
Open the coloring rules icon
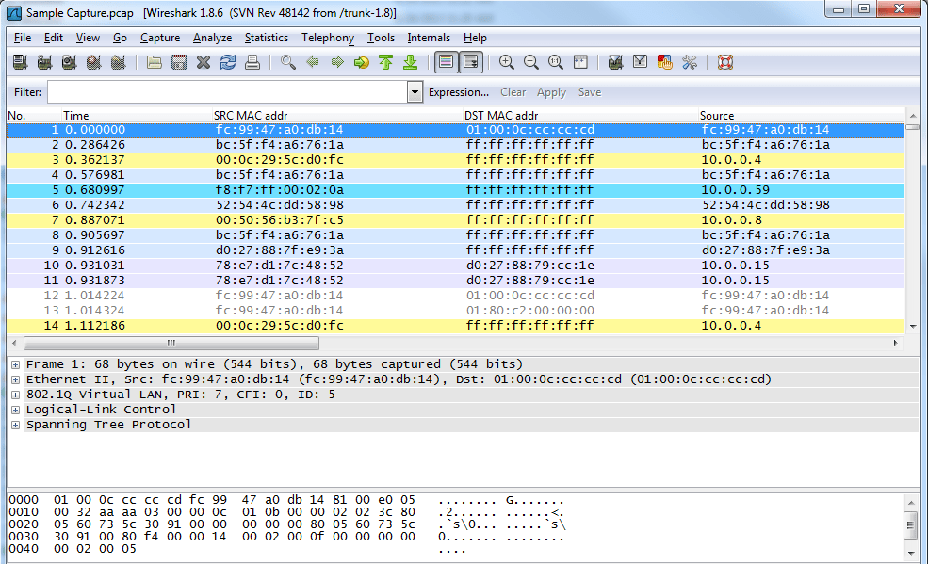point(664,62)
